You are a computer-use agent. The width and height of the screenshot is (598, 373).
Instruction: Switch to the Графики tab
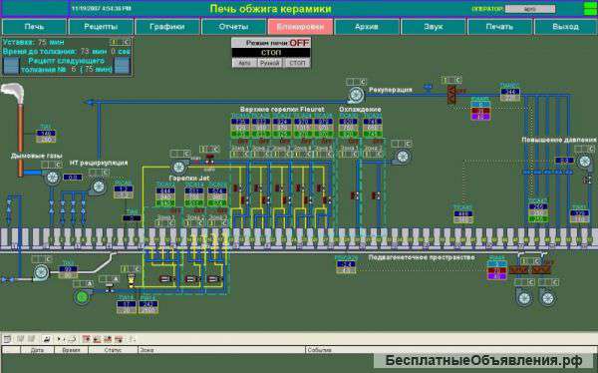[167, 27]
